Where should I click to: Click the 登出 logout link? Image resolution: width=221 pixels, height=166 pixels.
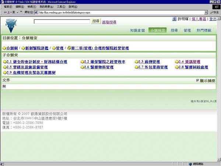tap(213, 19)
